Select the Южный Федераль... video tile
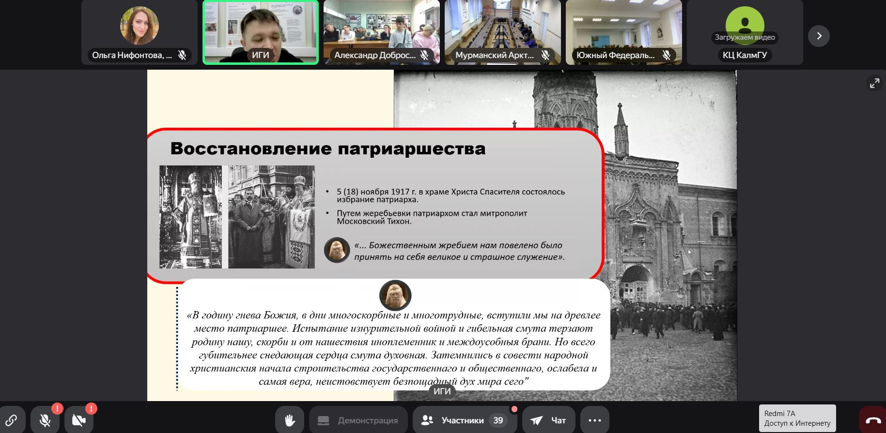Screen dimensions: 886x433 (x=624, y=29)
